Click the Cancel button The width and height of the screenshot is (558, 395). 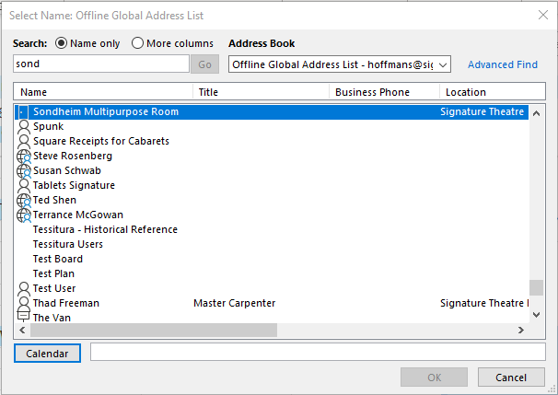click(510, 378)
